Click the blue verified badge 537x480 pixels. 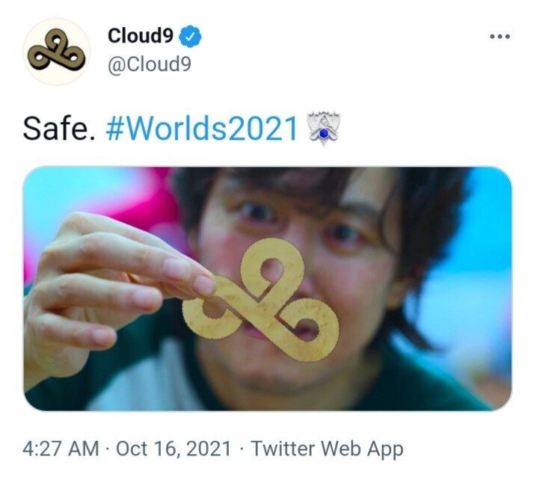191,37
